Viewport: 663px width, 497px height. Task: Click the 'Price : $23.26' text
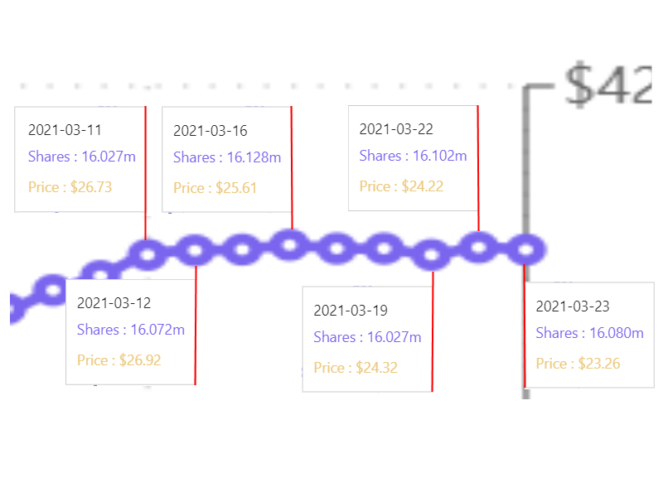coord(578,364)
